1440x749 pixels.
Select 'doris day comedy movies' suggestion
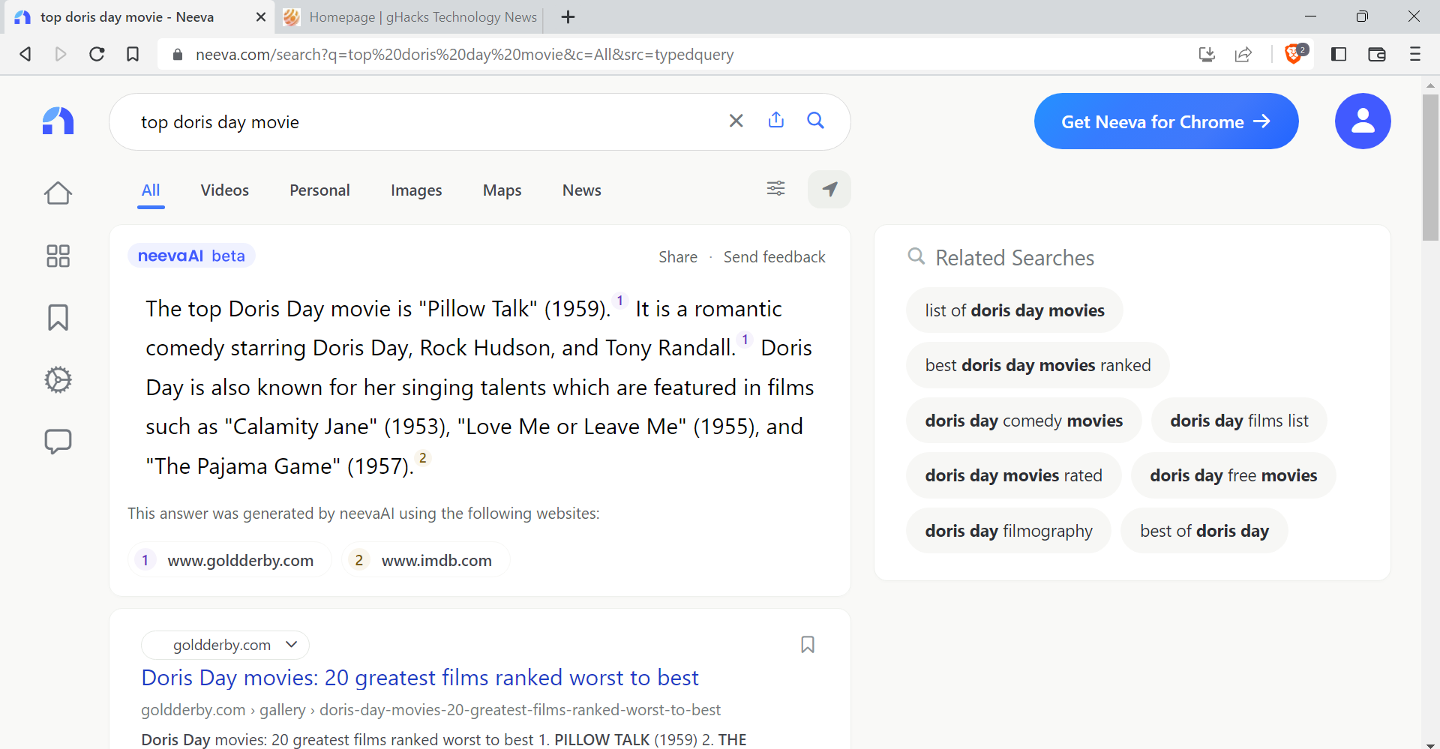[1024, 421]
